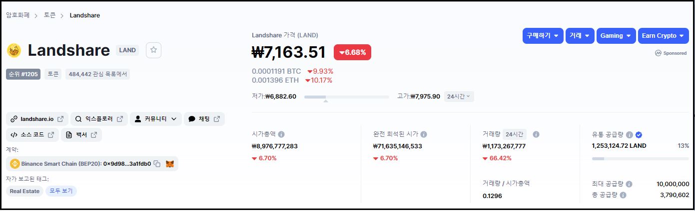Image resolution: width=695 pixels, height=211 pixels.
Task: Click 모두 보기 to view all tags
Action: pos(61,191)
